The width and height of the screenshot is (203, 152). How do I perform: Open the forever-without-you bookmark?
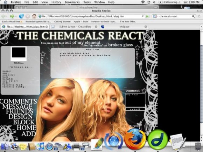click(104, 22)
